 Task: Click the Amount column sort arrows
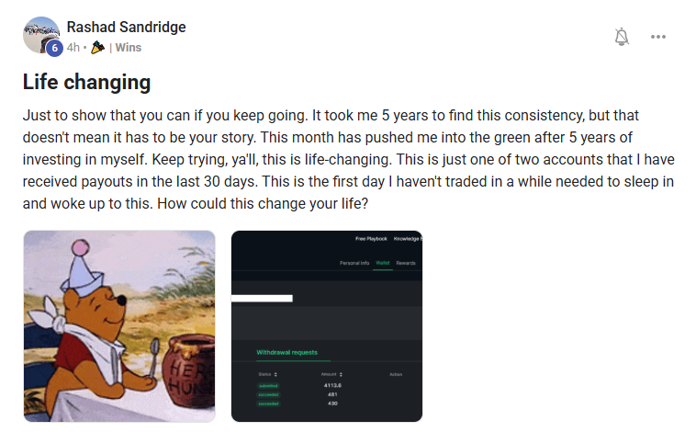pyautogui.click(x=341, y=375)
